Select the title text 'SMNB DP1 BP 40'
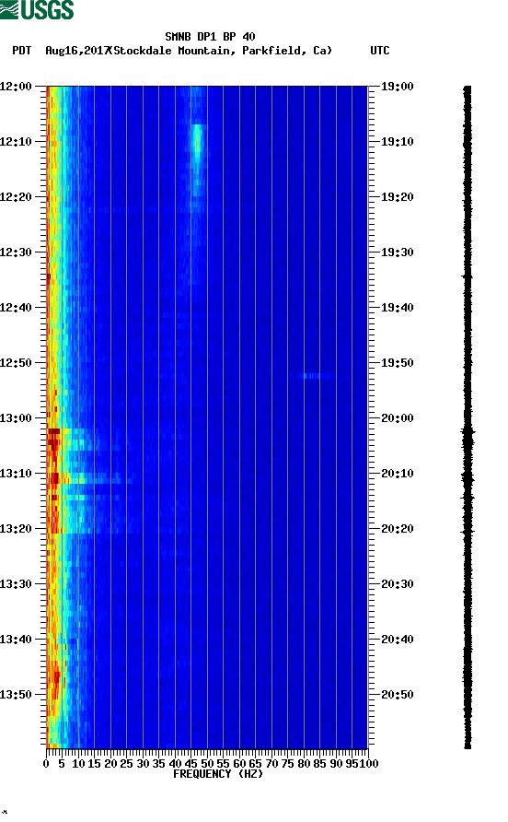 tap(210, 37)
